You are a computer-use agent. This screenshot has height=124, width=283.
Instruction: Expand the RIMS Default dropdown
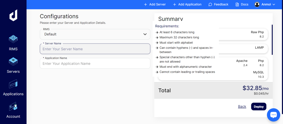click(95, 34)
